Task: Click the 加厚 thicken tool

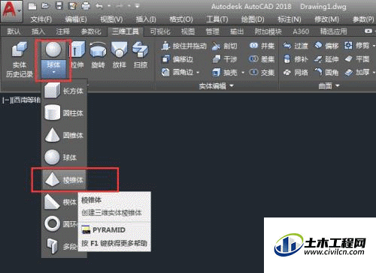Action: pyautogui.click(x=357, y=73)
